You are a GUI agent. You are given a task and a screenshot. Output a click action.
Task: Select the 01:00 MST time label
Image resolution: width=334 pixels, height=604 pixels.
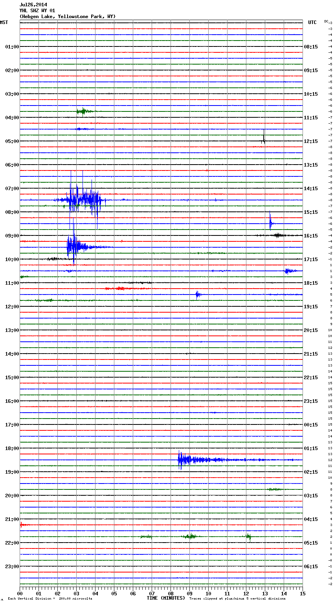pyautogui.click(x=12, y=46)
